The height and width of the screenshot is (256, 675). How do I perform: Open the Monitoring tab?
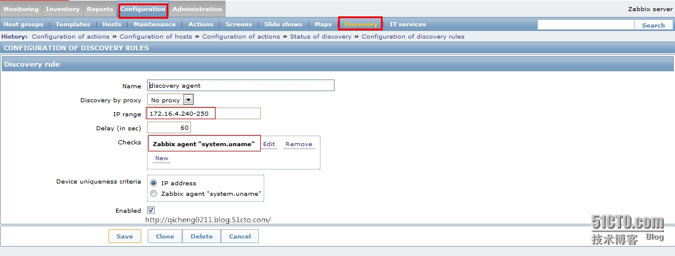click(21, 9)
